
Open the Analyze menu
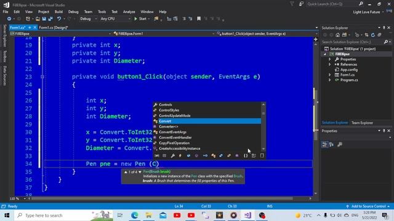coord(129,12)
